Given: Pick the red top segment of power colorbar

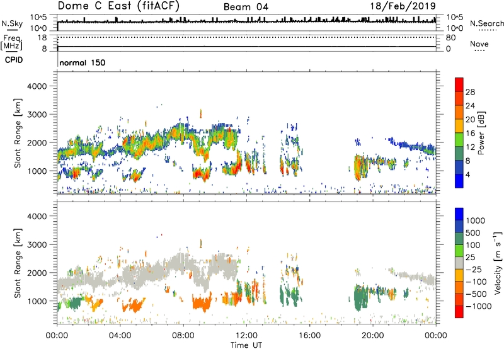Looking at the screenshot, I should click(459, 84).
